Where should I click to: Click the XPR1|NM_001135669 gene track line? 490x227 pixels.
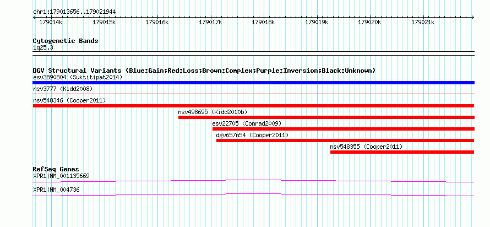tap(253, 181)
